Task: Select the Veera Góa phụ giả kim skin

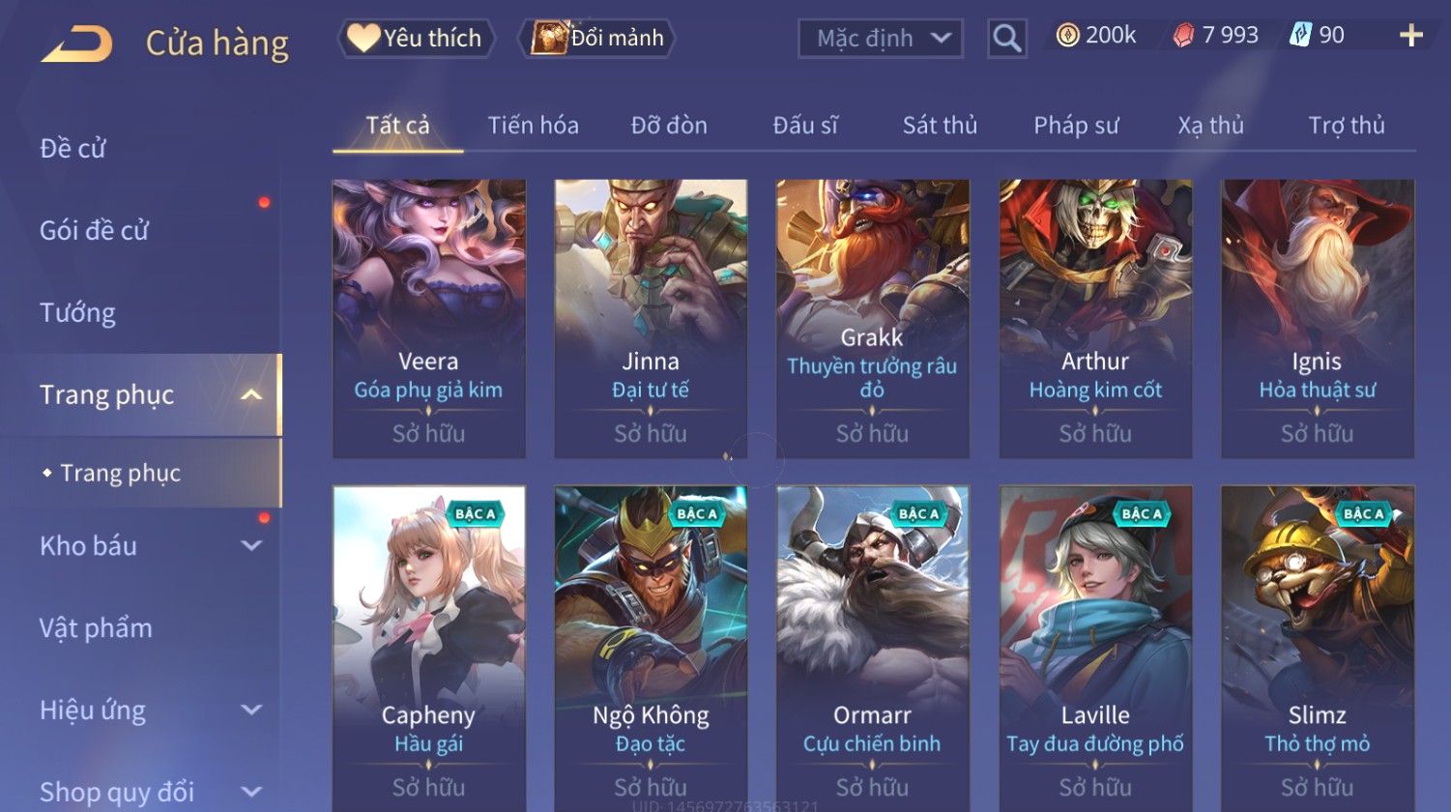Action: 429,319
